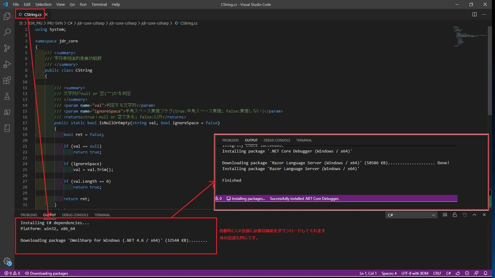
Task: Click 'public class CString' line
Action: (x=68, y=70)
